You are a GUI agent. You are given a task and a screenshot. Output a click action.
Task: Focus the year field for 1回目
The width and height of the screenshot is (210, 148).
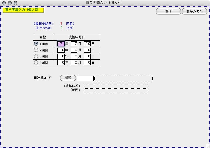[61, 44]
